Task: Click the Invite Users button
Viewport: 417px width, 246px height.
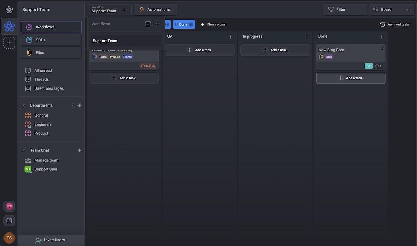Action: pos(51,240)
